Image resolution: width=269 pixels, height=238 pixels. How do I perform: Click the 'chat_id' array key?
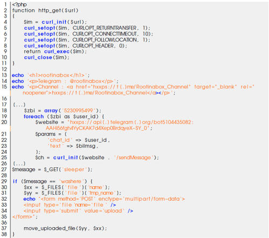[60, 140]
